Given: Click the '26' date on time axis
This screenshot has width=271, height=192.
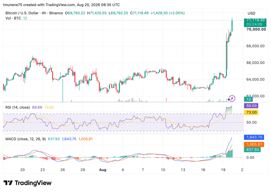Looking at the screenshot, I should point(62,170).
